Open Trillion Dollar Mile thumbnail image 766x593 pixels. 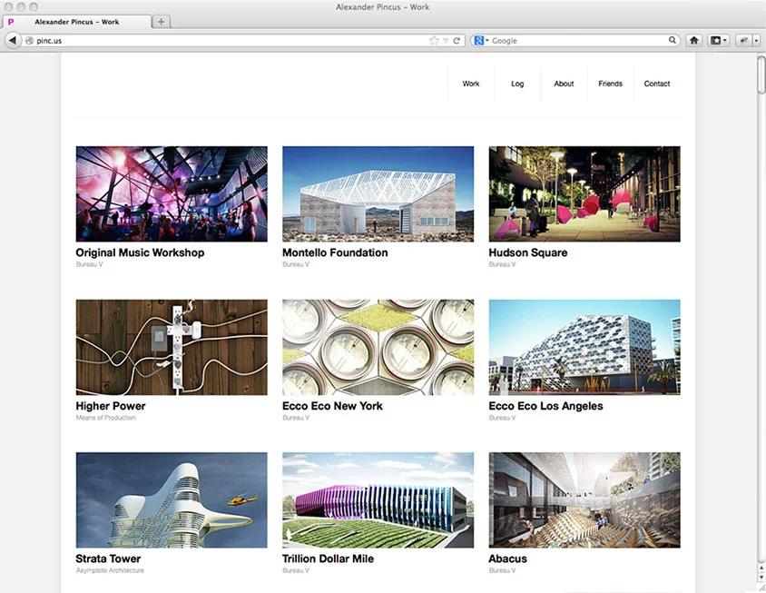click(378, 499)
